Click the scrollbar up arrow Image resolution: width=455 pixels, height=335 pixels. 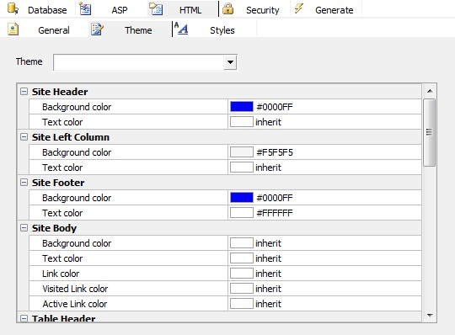point(430,91)
